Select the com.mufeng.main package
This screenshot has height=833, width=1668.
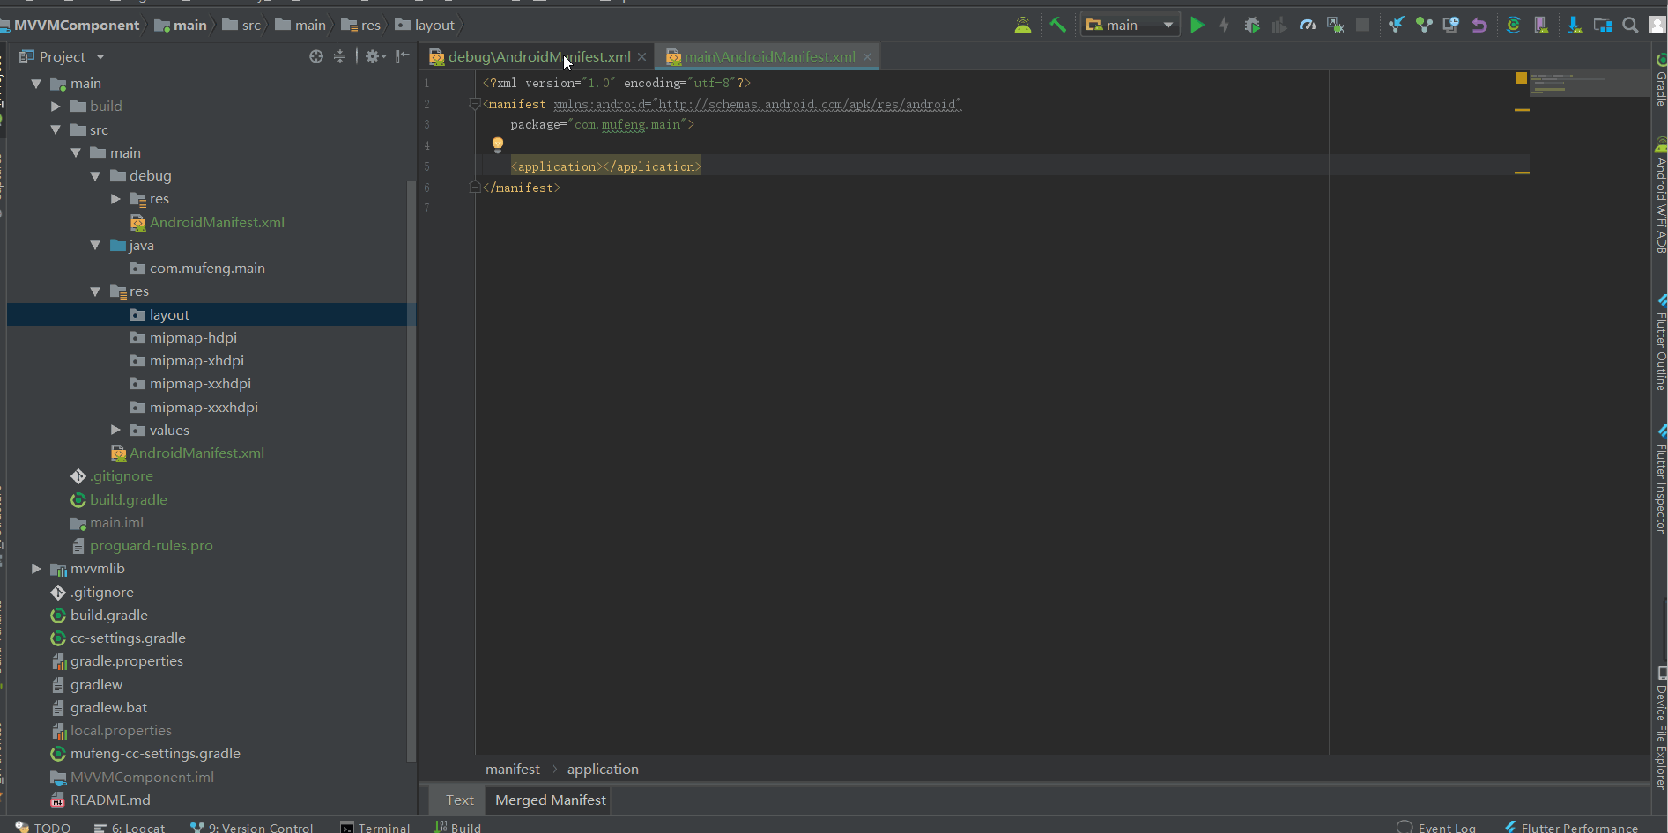click(207, 269)
